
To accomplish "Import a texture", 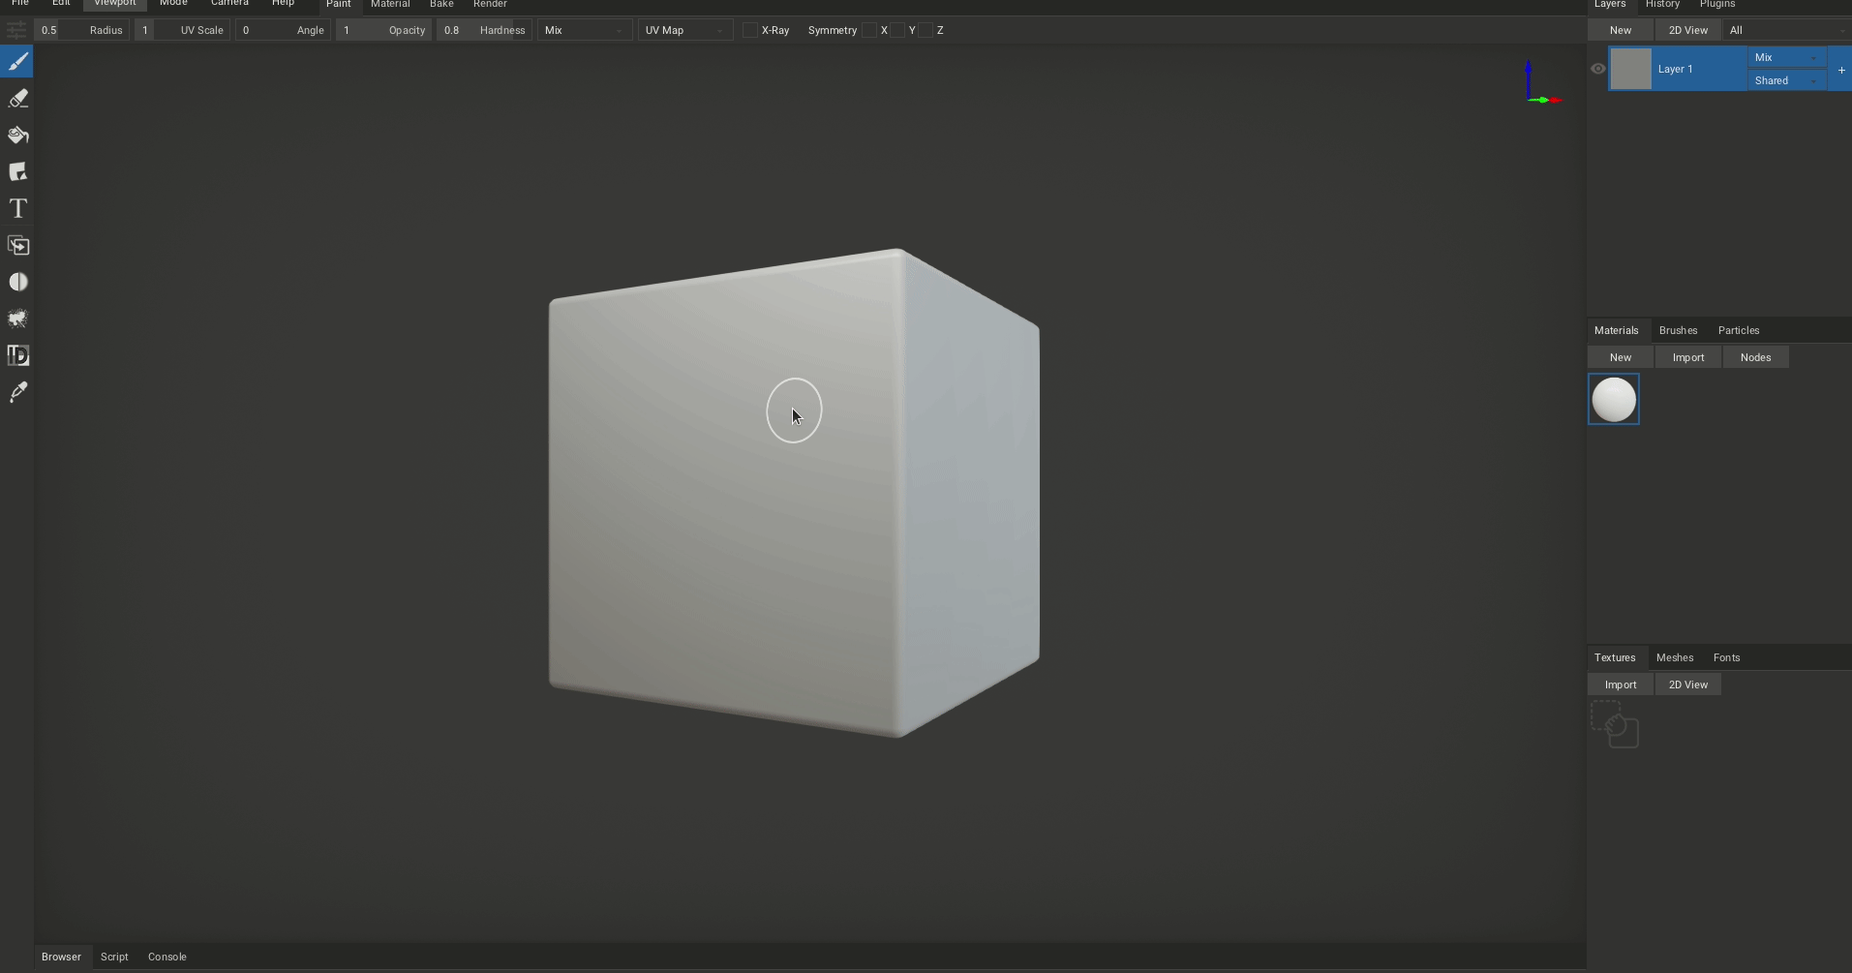I will [1621, 684].
